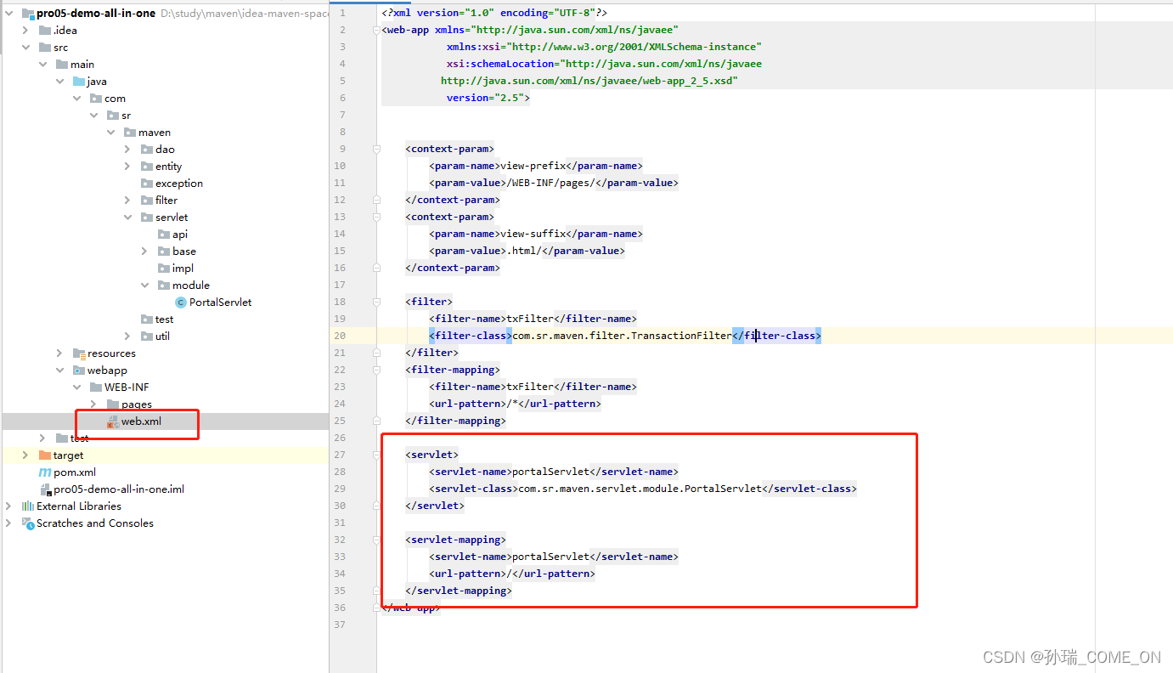Expand the .idea folder arrow
This screenshot has width=1173, height=673.
[26, 31]
